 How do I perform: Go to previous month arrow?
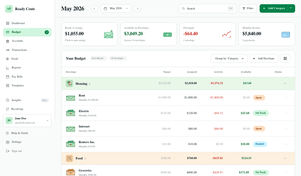pyautogui.click(x=94, y=8)
